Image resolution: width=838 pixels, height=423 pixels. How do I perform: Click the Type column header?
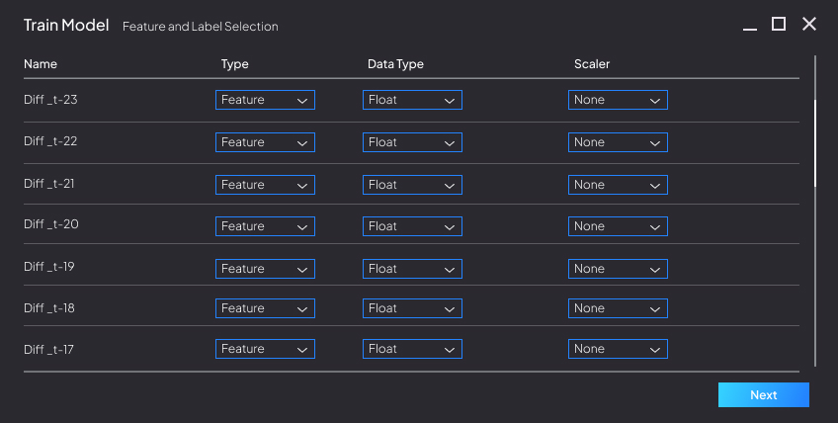click(234, 64)
